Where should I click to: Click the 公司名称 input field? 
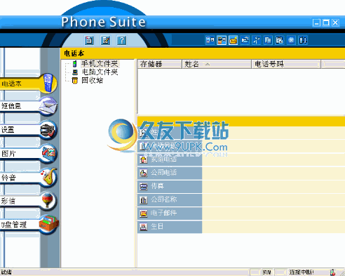pos(273,199)
